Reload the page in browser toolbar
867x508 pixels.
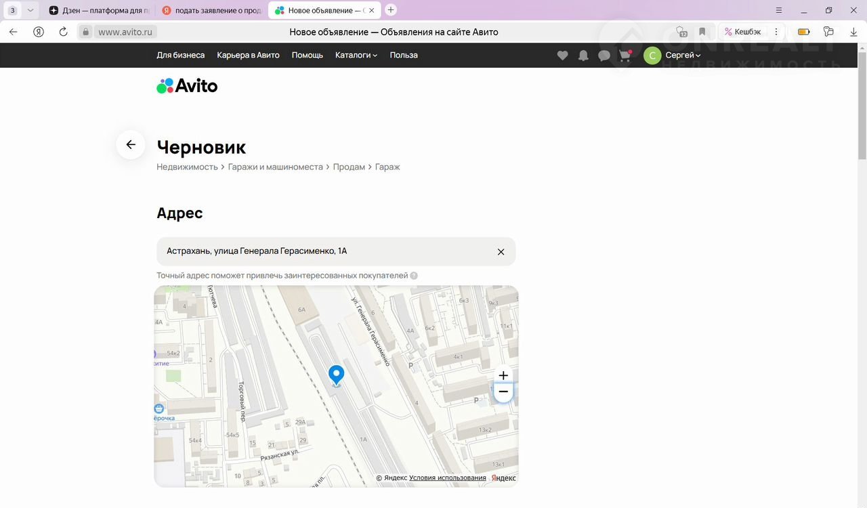[x=64, y=32]
